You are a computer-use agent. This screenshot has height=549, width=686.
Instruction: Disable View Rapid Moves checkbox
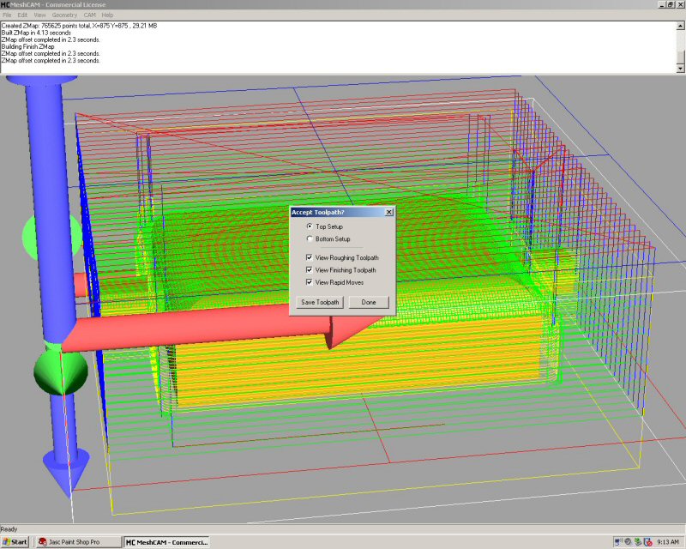[x=310, y=281]
